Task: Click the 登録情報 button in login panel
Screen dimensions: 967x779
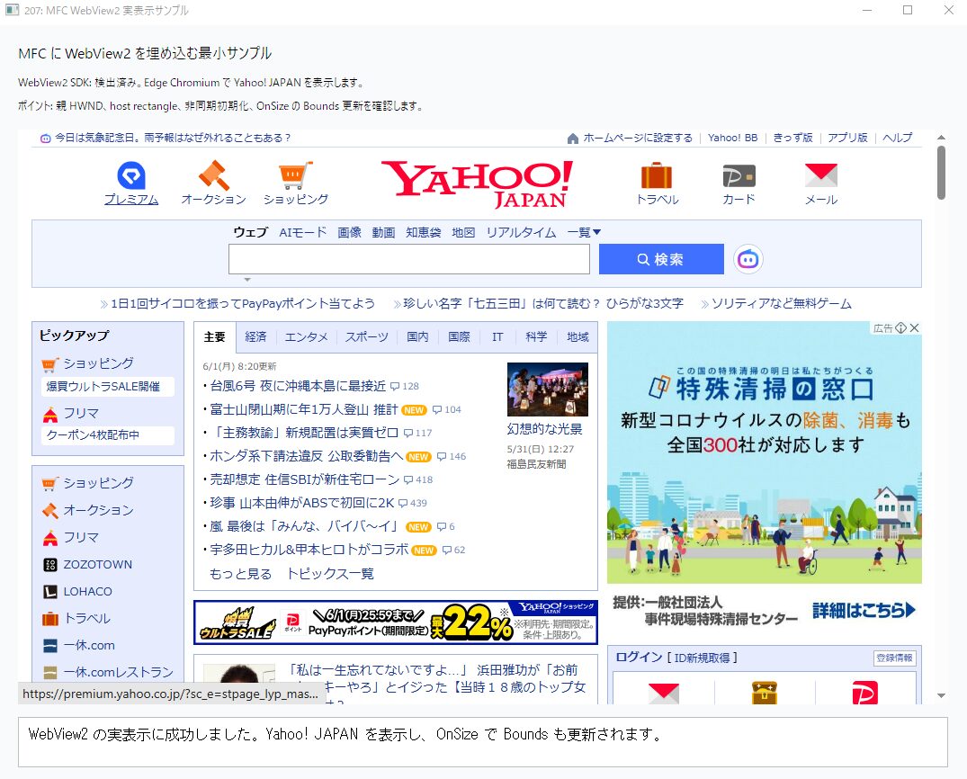Action: point(895,658)
